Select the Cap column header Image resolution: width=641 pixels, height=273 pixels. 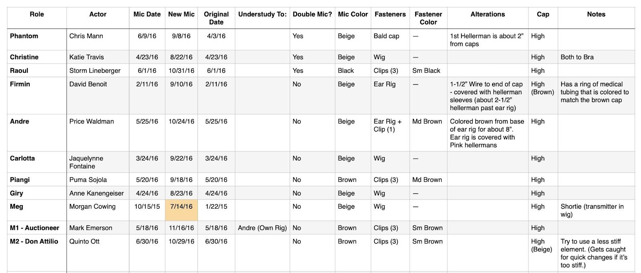pos(543,14)
